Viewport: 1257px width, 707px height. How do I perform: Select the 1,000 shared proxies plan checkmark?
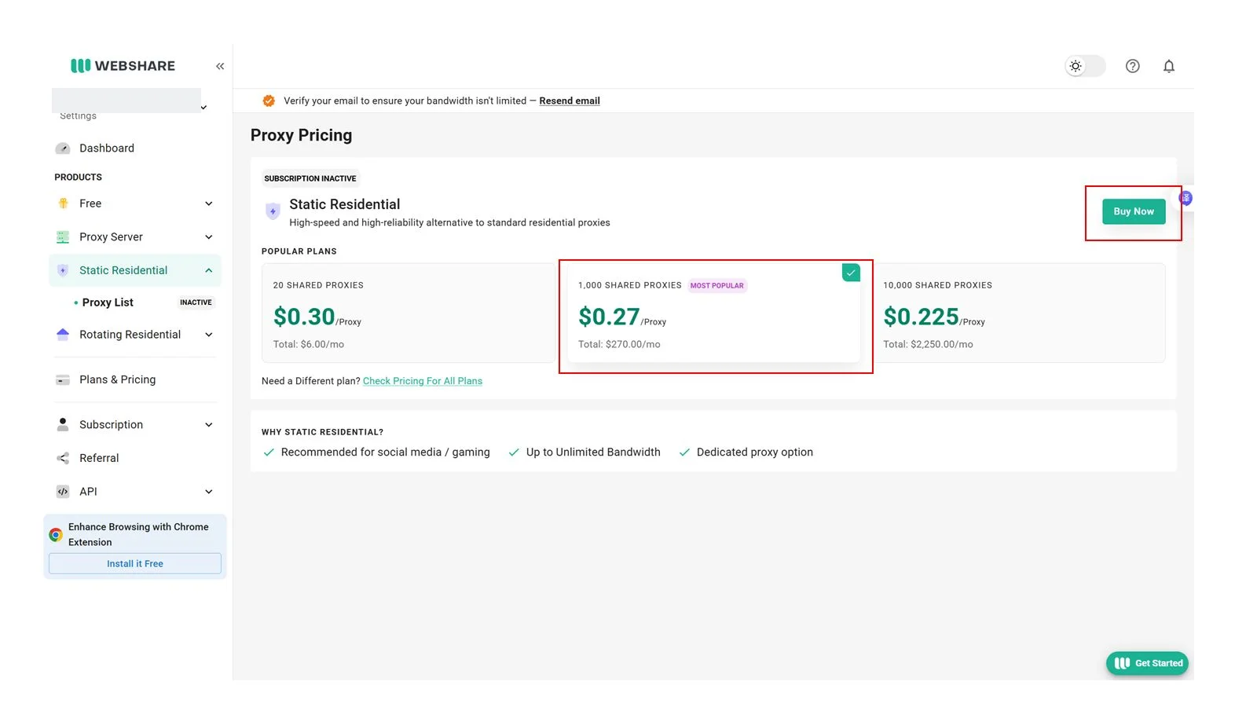click(851, 273)
